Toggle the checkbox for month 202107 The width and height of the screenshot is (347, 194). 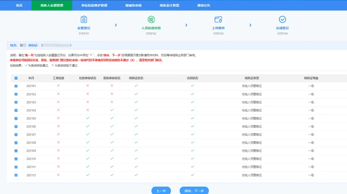16,135
